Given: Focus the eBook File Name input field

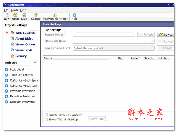Looking at the screenshot, I should click(113, 41).
